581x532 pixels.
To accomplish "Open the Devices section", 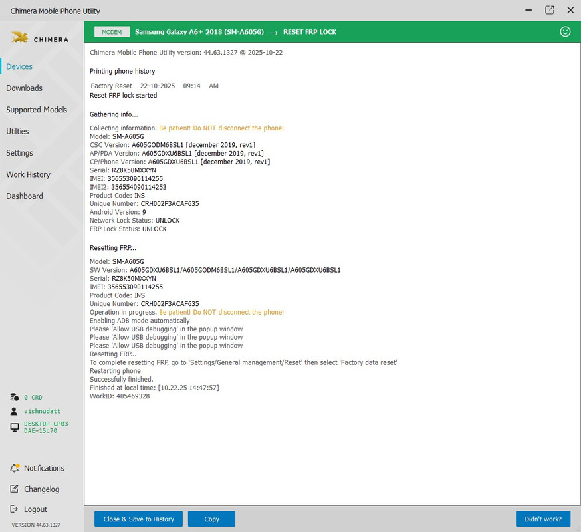I will click(19, 66).
